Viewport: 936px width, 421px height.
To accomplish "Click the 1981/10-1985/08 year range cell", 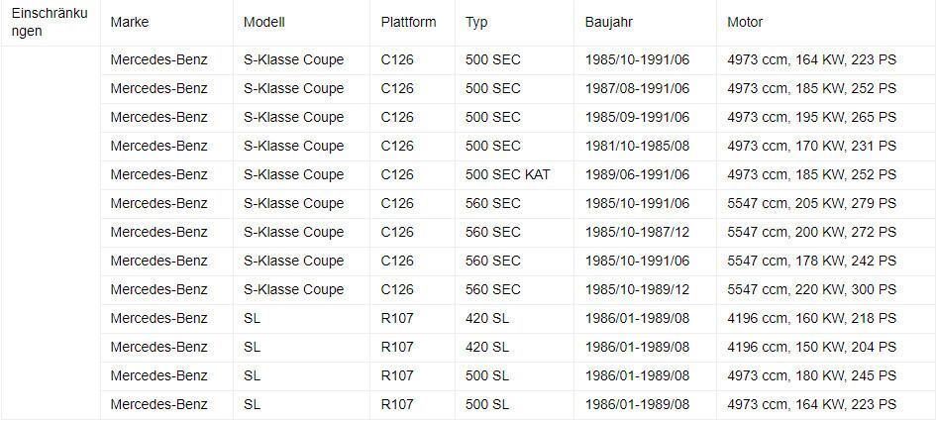I will 637,146.
